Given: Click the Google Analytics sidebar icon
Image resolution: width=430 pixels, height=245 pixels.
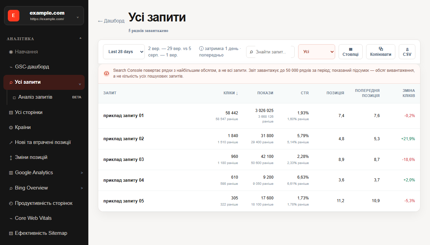Looking at the screenshot, I should [x=11, y=173].
